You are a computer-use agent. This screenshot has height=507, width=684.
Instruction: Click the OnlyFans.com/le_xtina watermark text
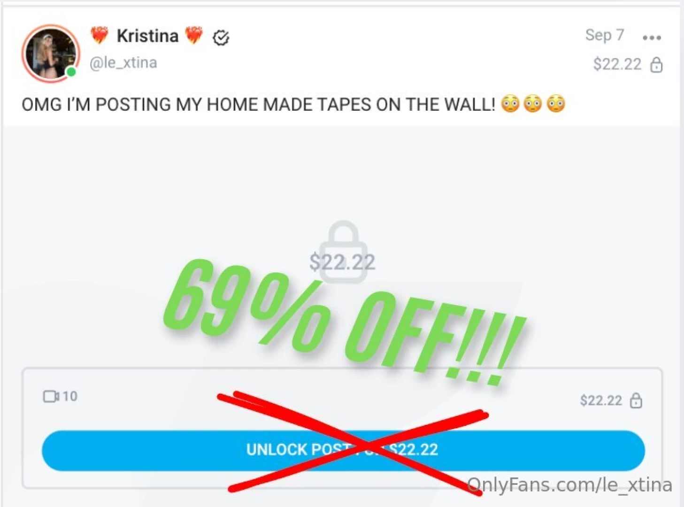pos(569,485)
